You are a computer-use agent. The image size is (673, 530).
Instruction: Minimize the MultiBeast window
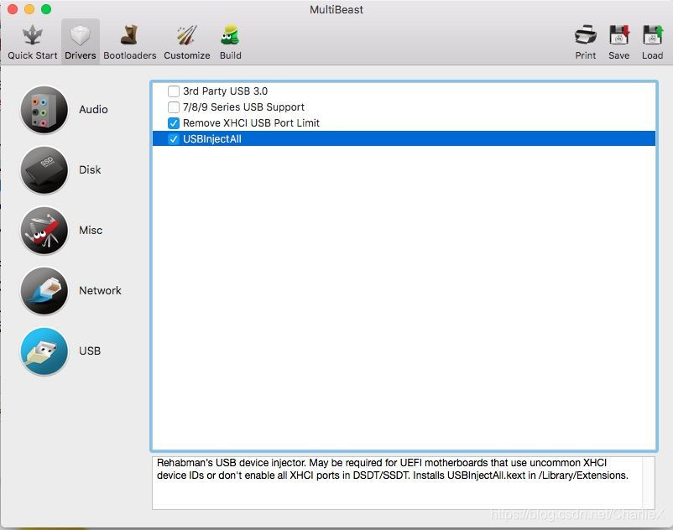(x=29, y=9)
